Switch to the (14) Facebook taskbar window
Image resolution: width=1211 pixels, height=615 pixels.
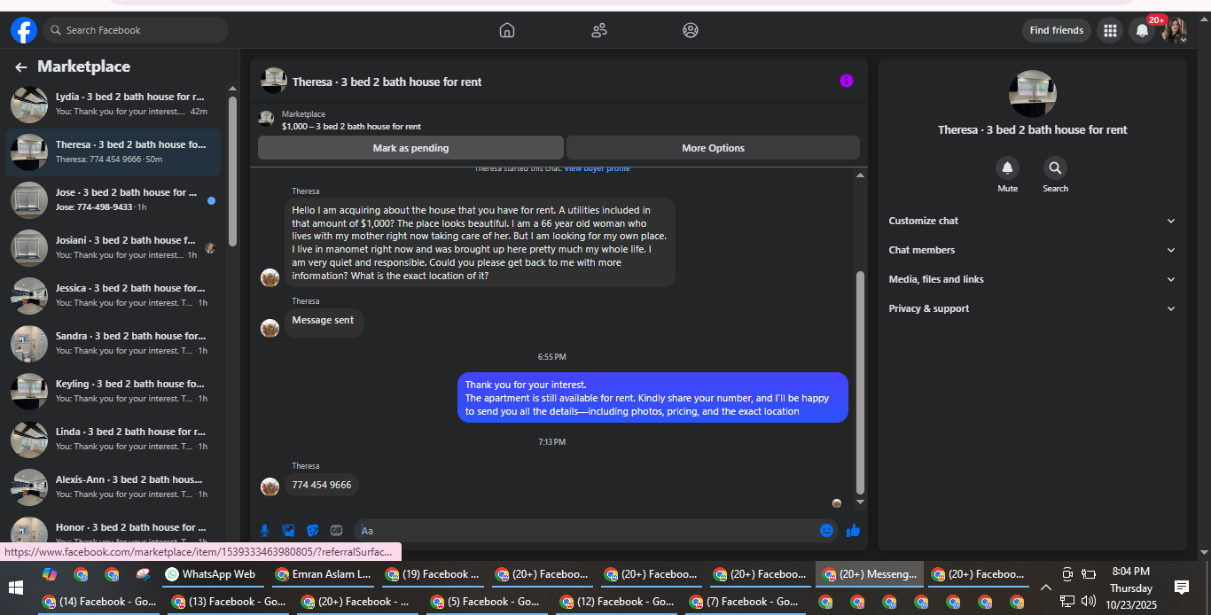pos(99,602)
